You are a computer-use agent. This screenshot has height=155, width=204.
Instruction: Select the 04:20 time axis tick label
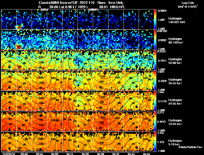(x=85, y=154)
